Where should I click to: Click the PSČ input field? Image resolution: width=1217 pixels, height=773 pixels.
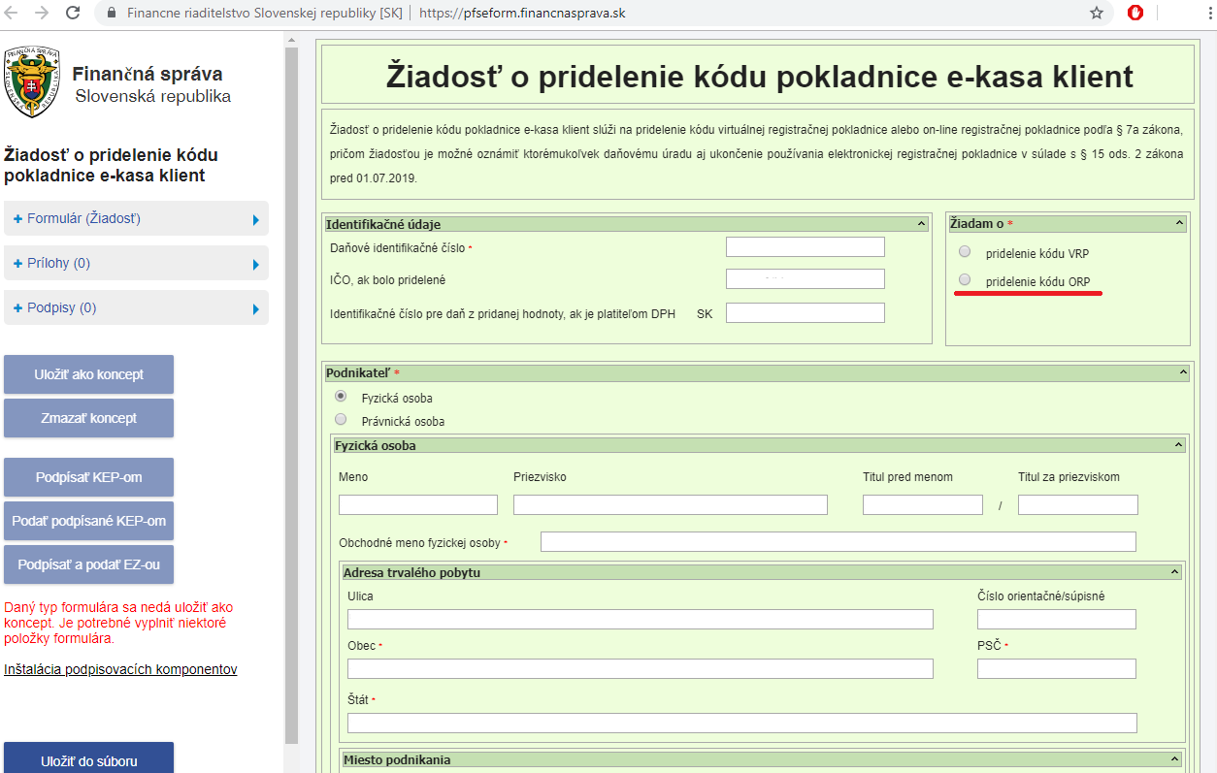[x=1057, y=668]
